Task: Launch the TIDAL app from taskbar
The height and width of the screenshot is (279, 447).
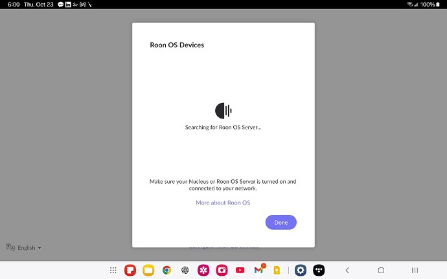Action: (x=319, y=270)
